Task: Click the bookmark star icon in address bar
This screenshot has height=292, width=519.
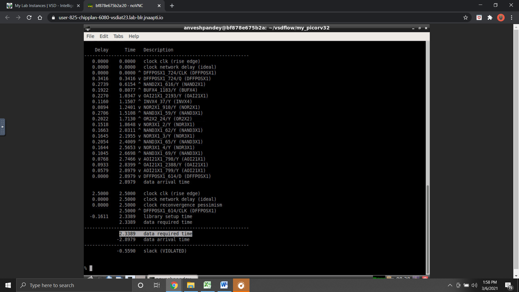Action: (x=465, y=18)
